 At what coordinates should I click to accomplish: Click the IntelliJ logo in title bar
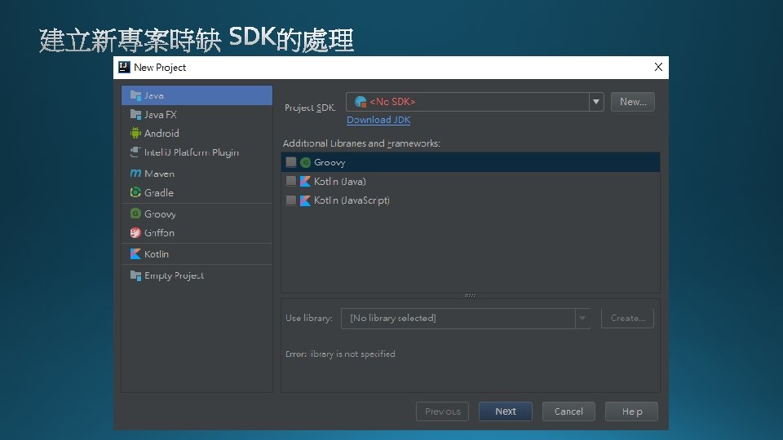124,68
